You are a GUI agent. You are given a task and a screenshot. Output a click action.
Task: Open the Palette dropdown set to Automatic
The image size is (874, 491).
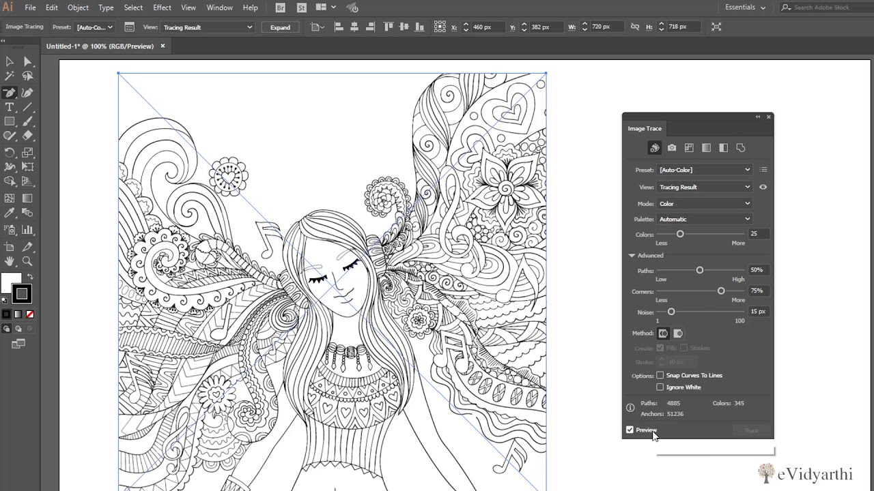705,219
